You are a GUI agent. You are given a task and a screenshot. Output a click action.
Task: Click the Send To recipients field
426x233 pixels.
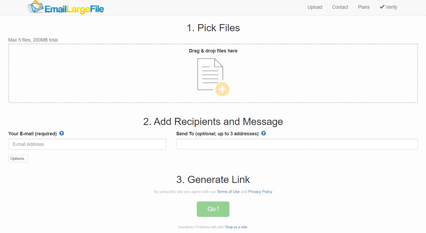pyautogui.click(x=297, y=144)
